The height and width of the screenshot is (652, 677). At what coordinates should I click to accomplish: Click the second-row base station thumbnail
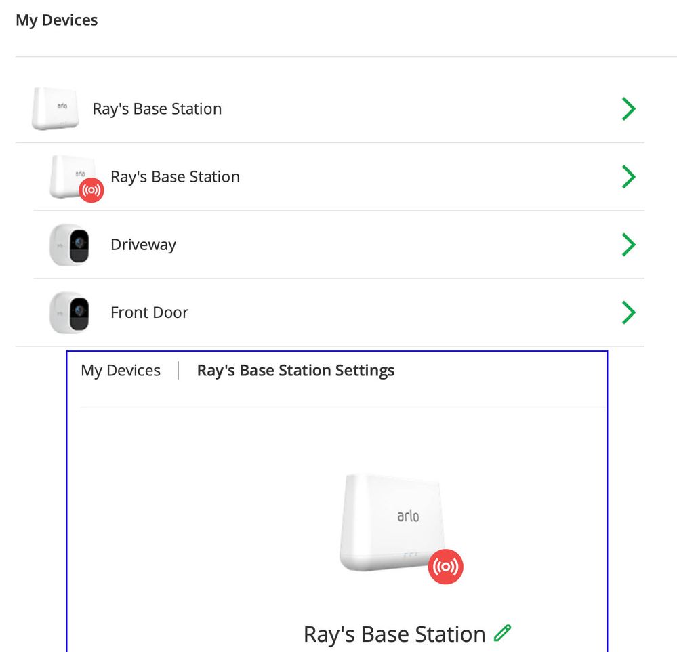tap(72, 176)
